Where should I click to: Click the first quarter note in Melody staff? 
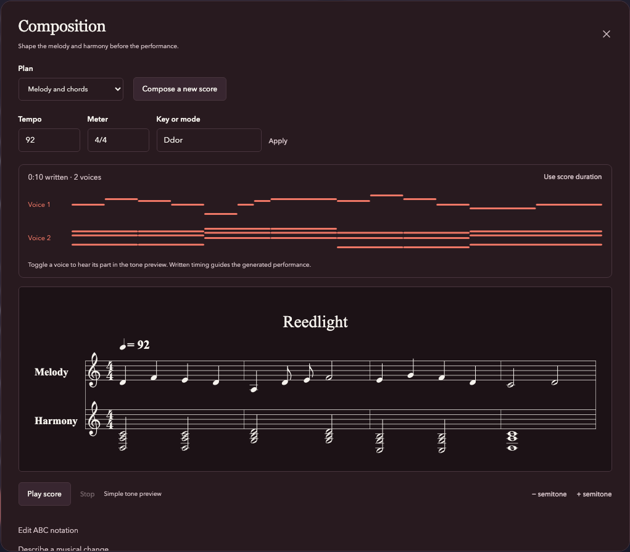(x=123, y=375)
